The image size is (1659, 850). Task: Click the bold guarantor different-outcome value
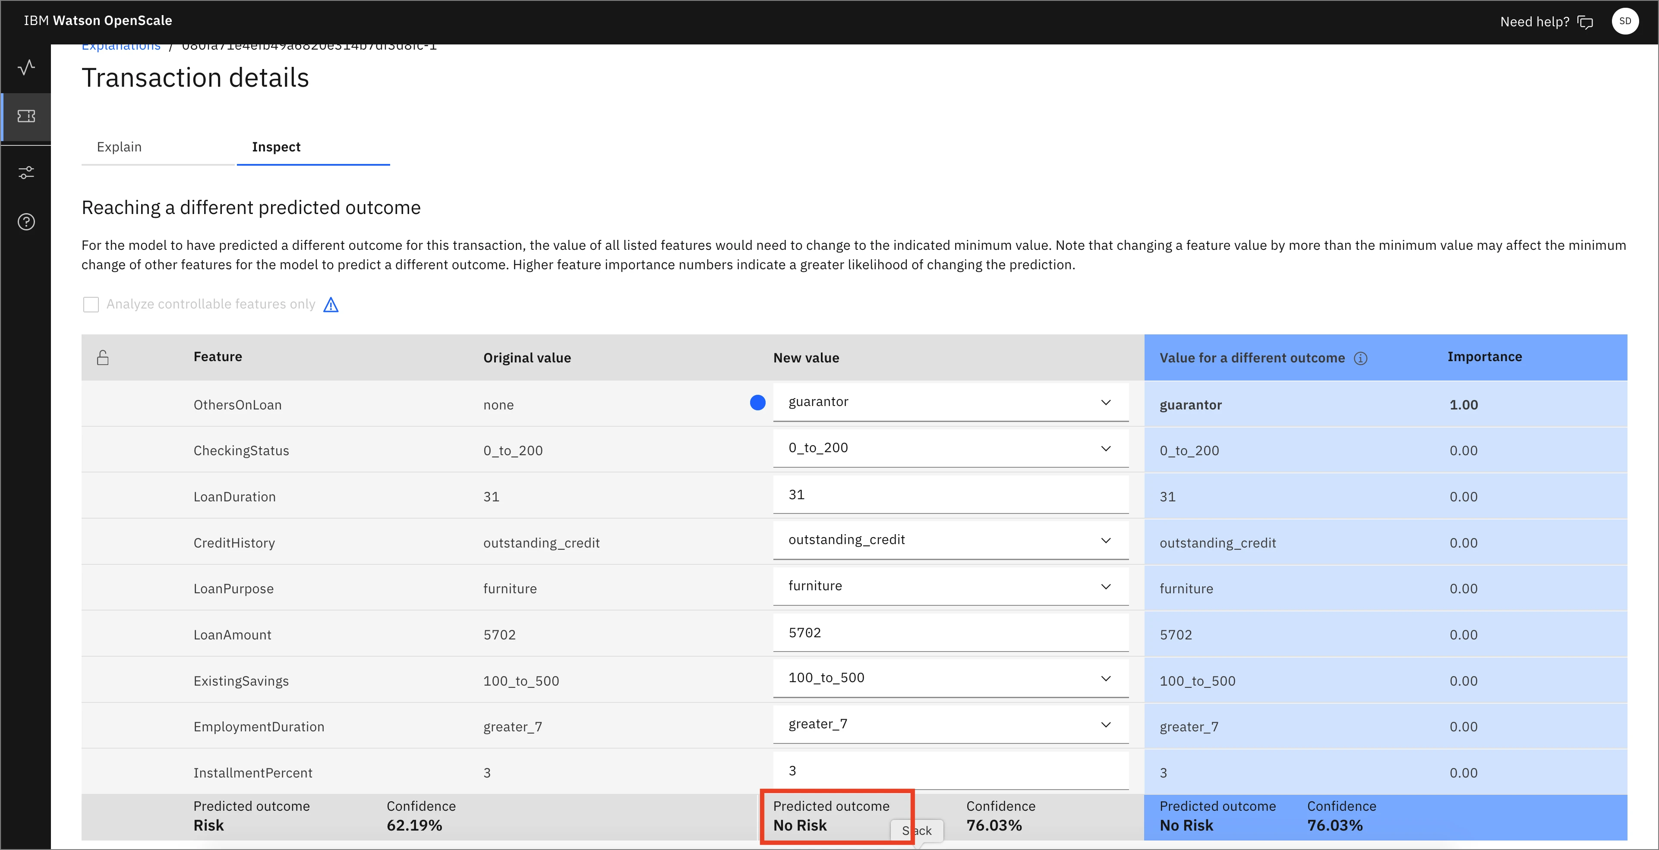point(1190,405)
